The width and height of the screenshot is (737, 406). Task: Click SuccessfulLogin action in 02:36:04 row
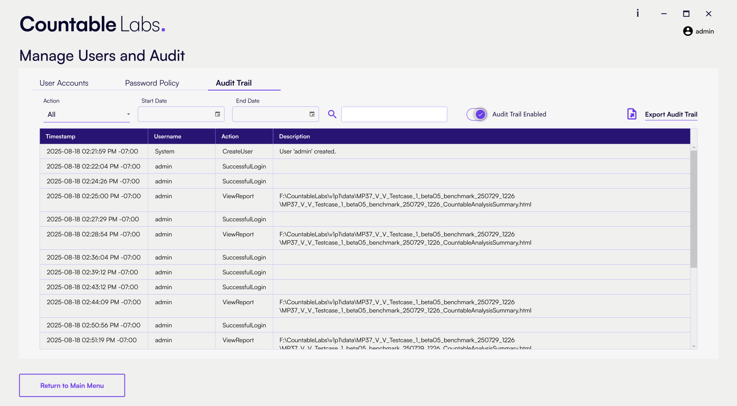click(x=244, y=258)
